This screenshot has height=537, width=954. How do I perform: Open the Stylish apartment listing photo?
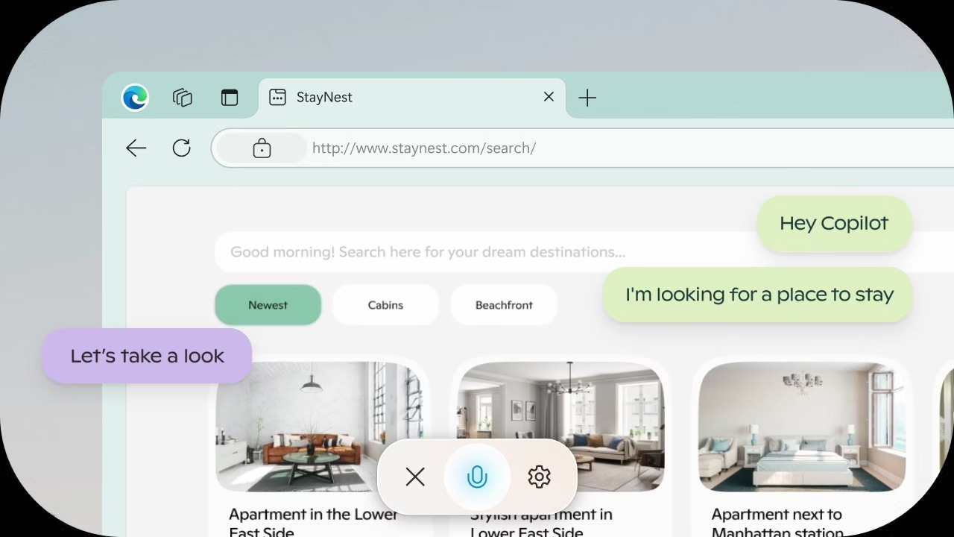coord(560,427)
